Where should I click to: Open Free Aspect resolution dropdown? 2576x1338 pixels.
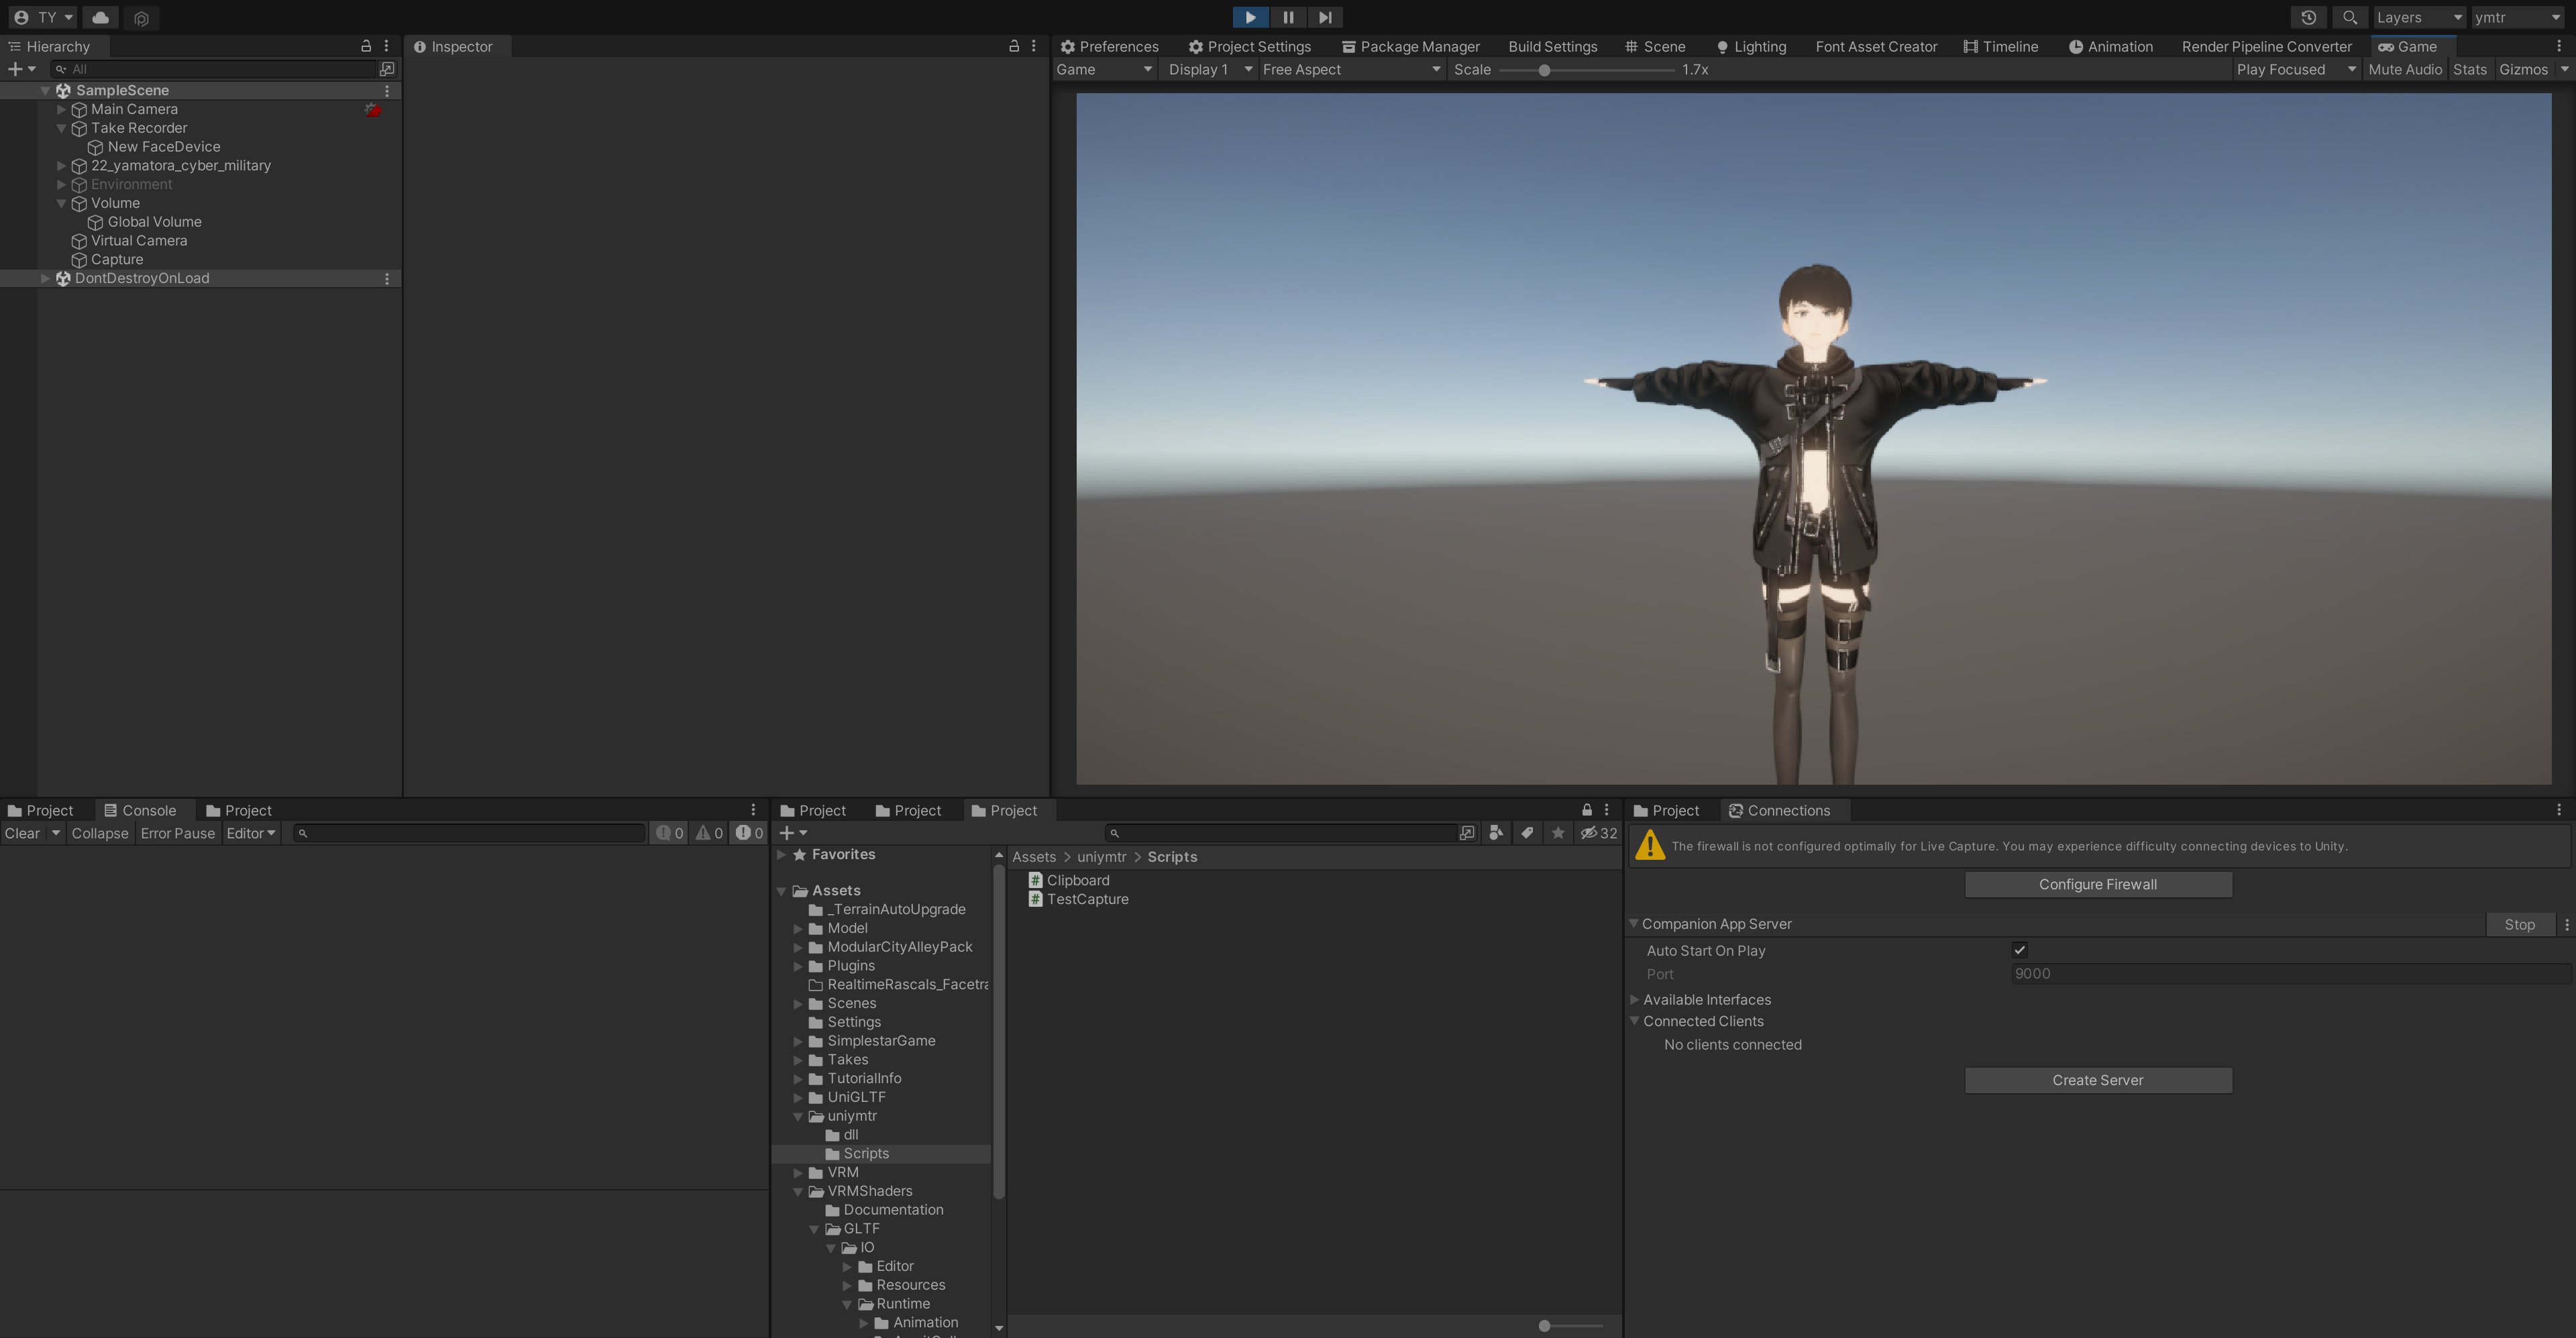point(1350,69)
